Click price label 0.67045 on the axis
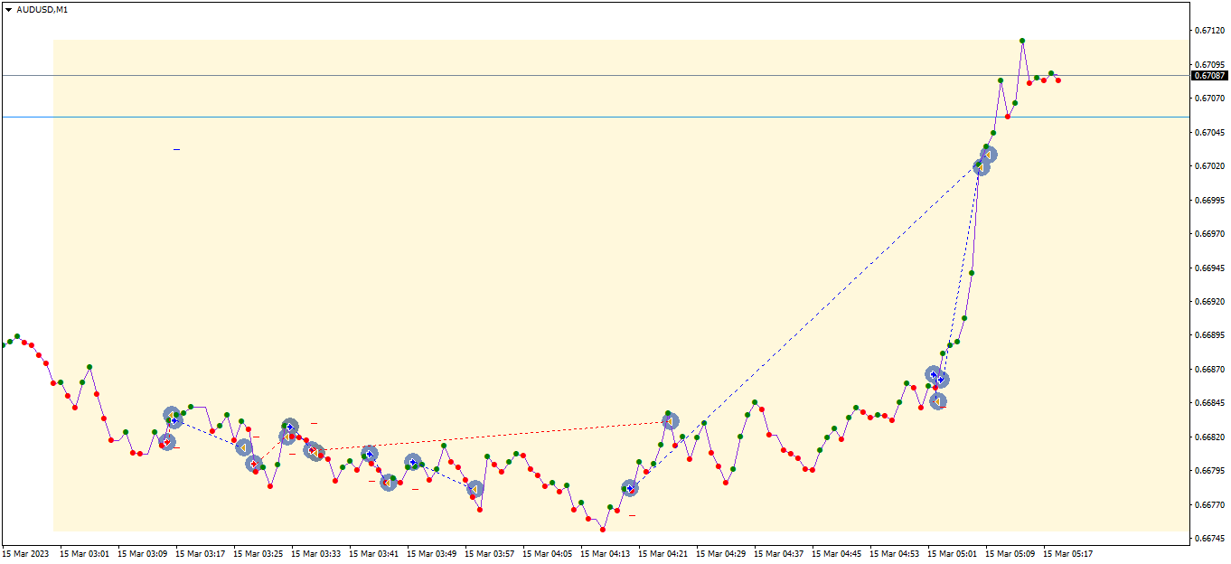The width and height of the screenshot is (1231, 564). pos(1210,133)
